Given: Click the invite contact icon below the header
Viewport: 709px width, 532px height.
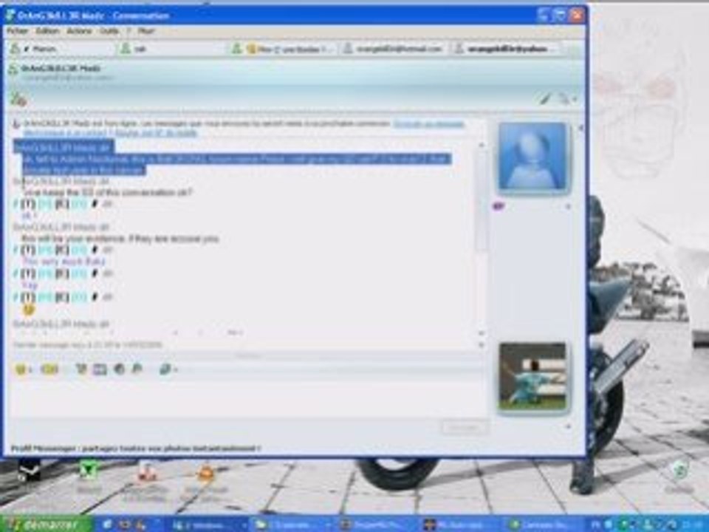Looking at the screenshot, I should click(x=19, y=98).
